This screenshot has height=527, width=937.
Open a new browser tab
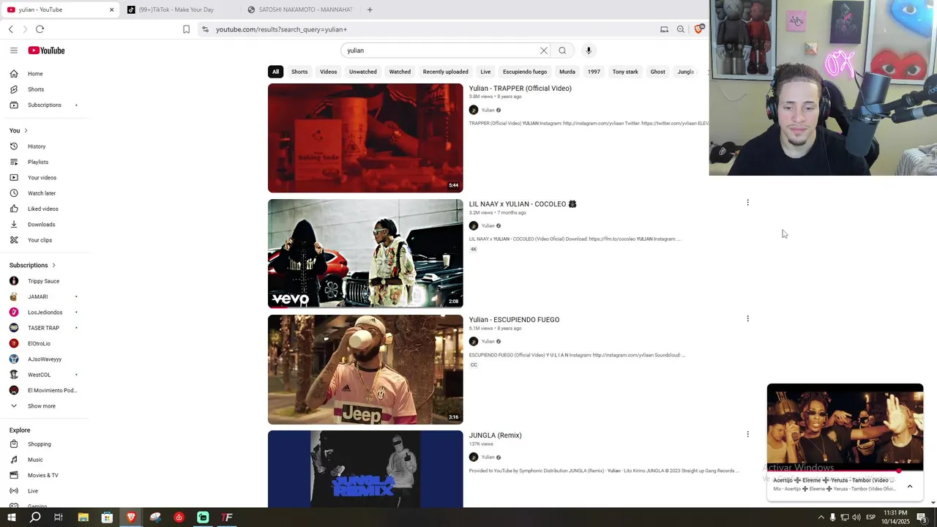[x=370, y=10]
